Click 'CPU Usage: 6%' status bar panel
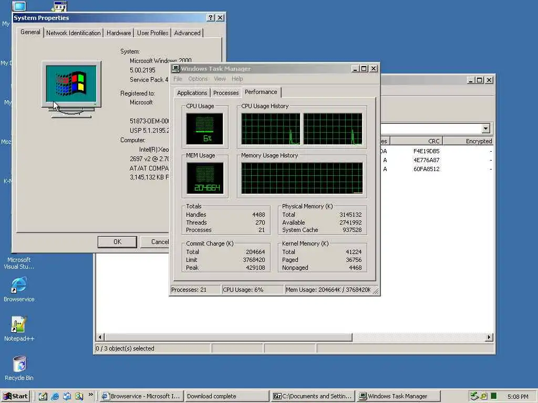The width and height of the screenshot is (538, 403). point(253,290)
